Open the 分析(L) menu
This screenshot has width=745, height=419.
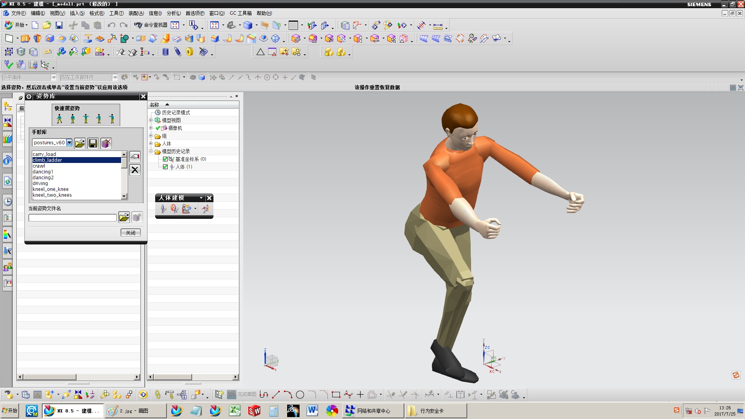173,13
